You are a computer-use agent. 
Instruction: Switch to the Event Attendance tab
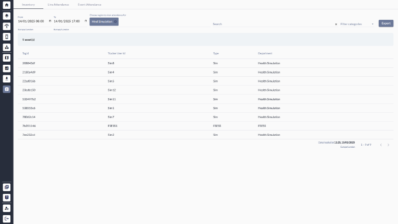[89, 4]
